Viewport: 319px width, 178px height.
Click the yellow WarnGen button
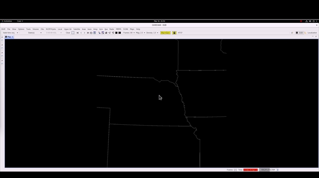point(165,33)
